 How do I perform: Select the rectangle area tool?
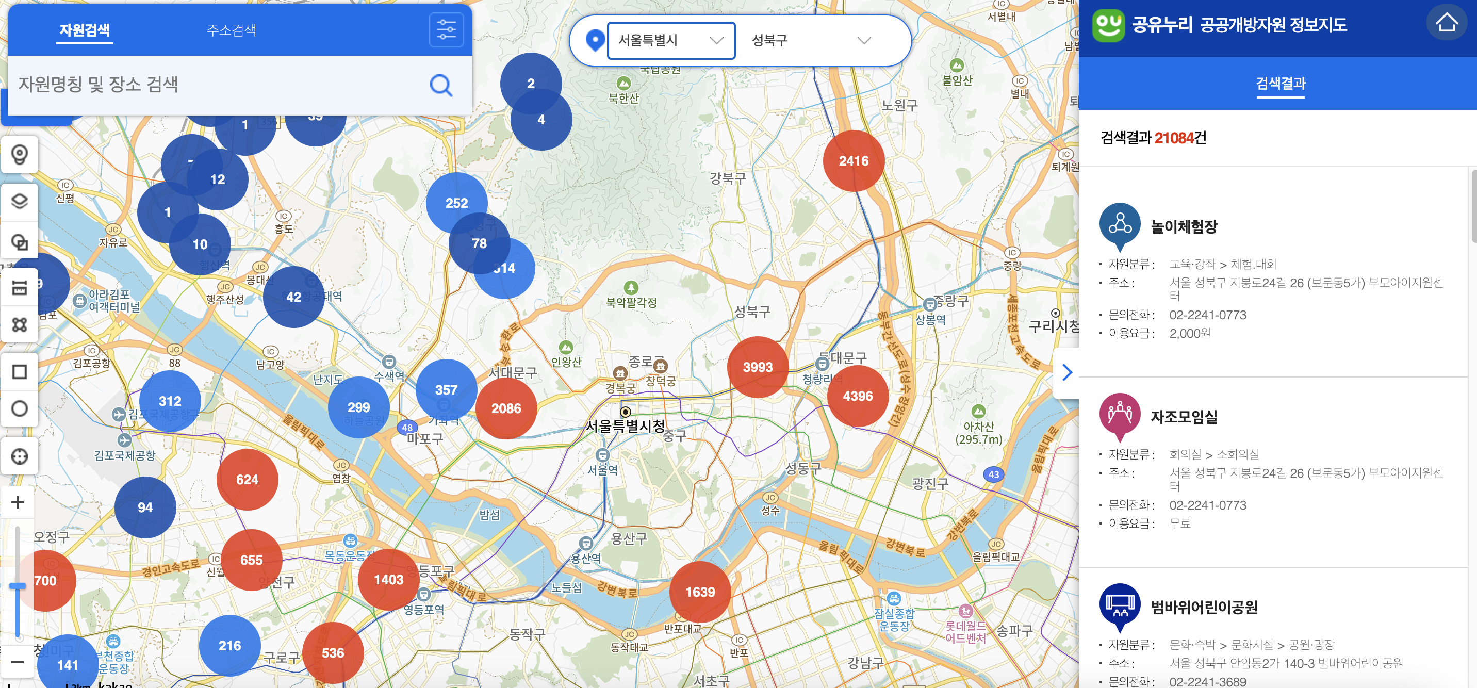coord(20,372)
